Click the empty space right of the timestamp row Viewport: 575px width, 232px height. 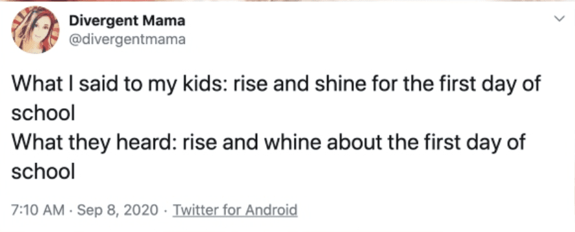pyautogui.click(x=433, y=211)
